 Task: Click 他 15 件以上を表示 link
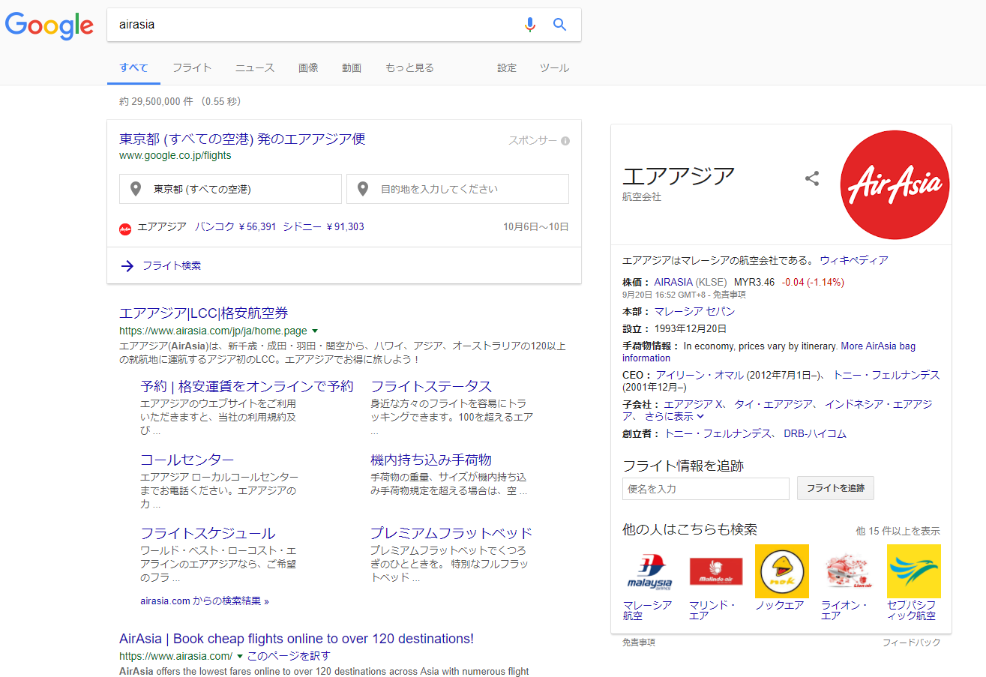point(898,531)
